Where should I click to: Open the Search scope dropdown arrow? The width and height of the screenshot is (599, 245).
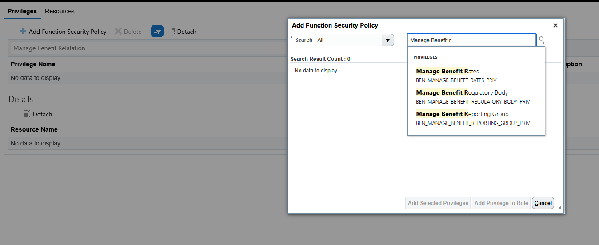click(x=388, y=40)
